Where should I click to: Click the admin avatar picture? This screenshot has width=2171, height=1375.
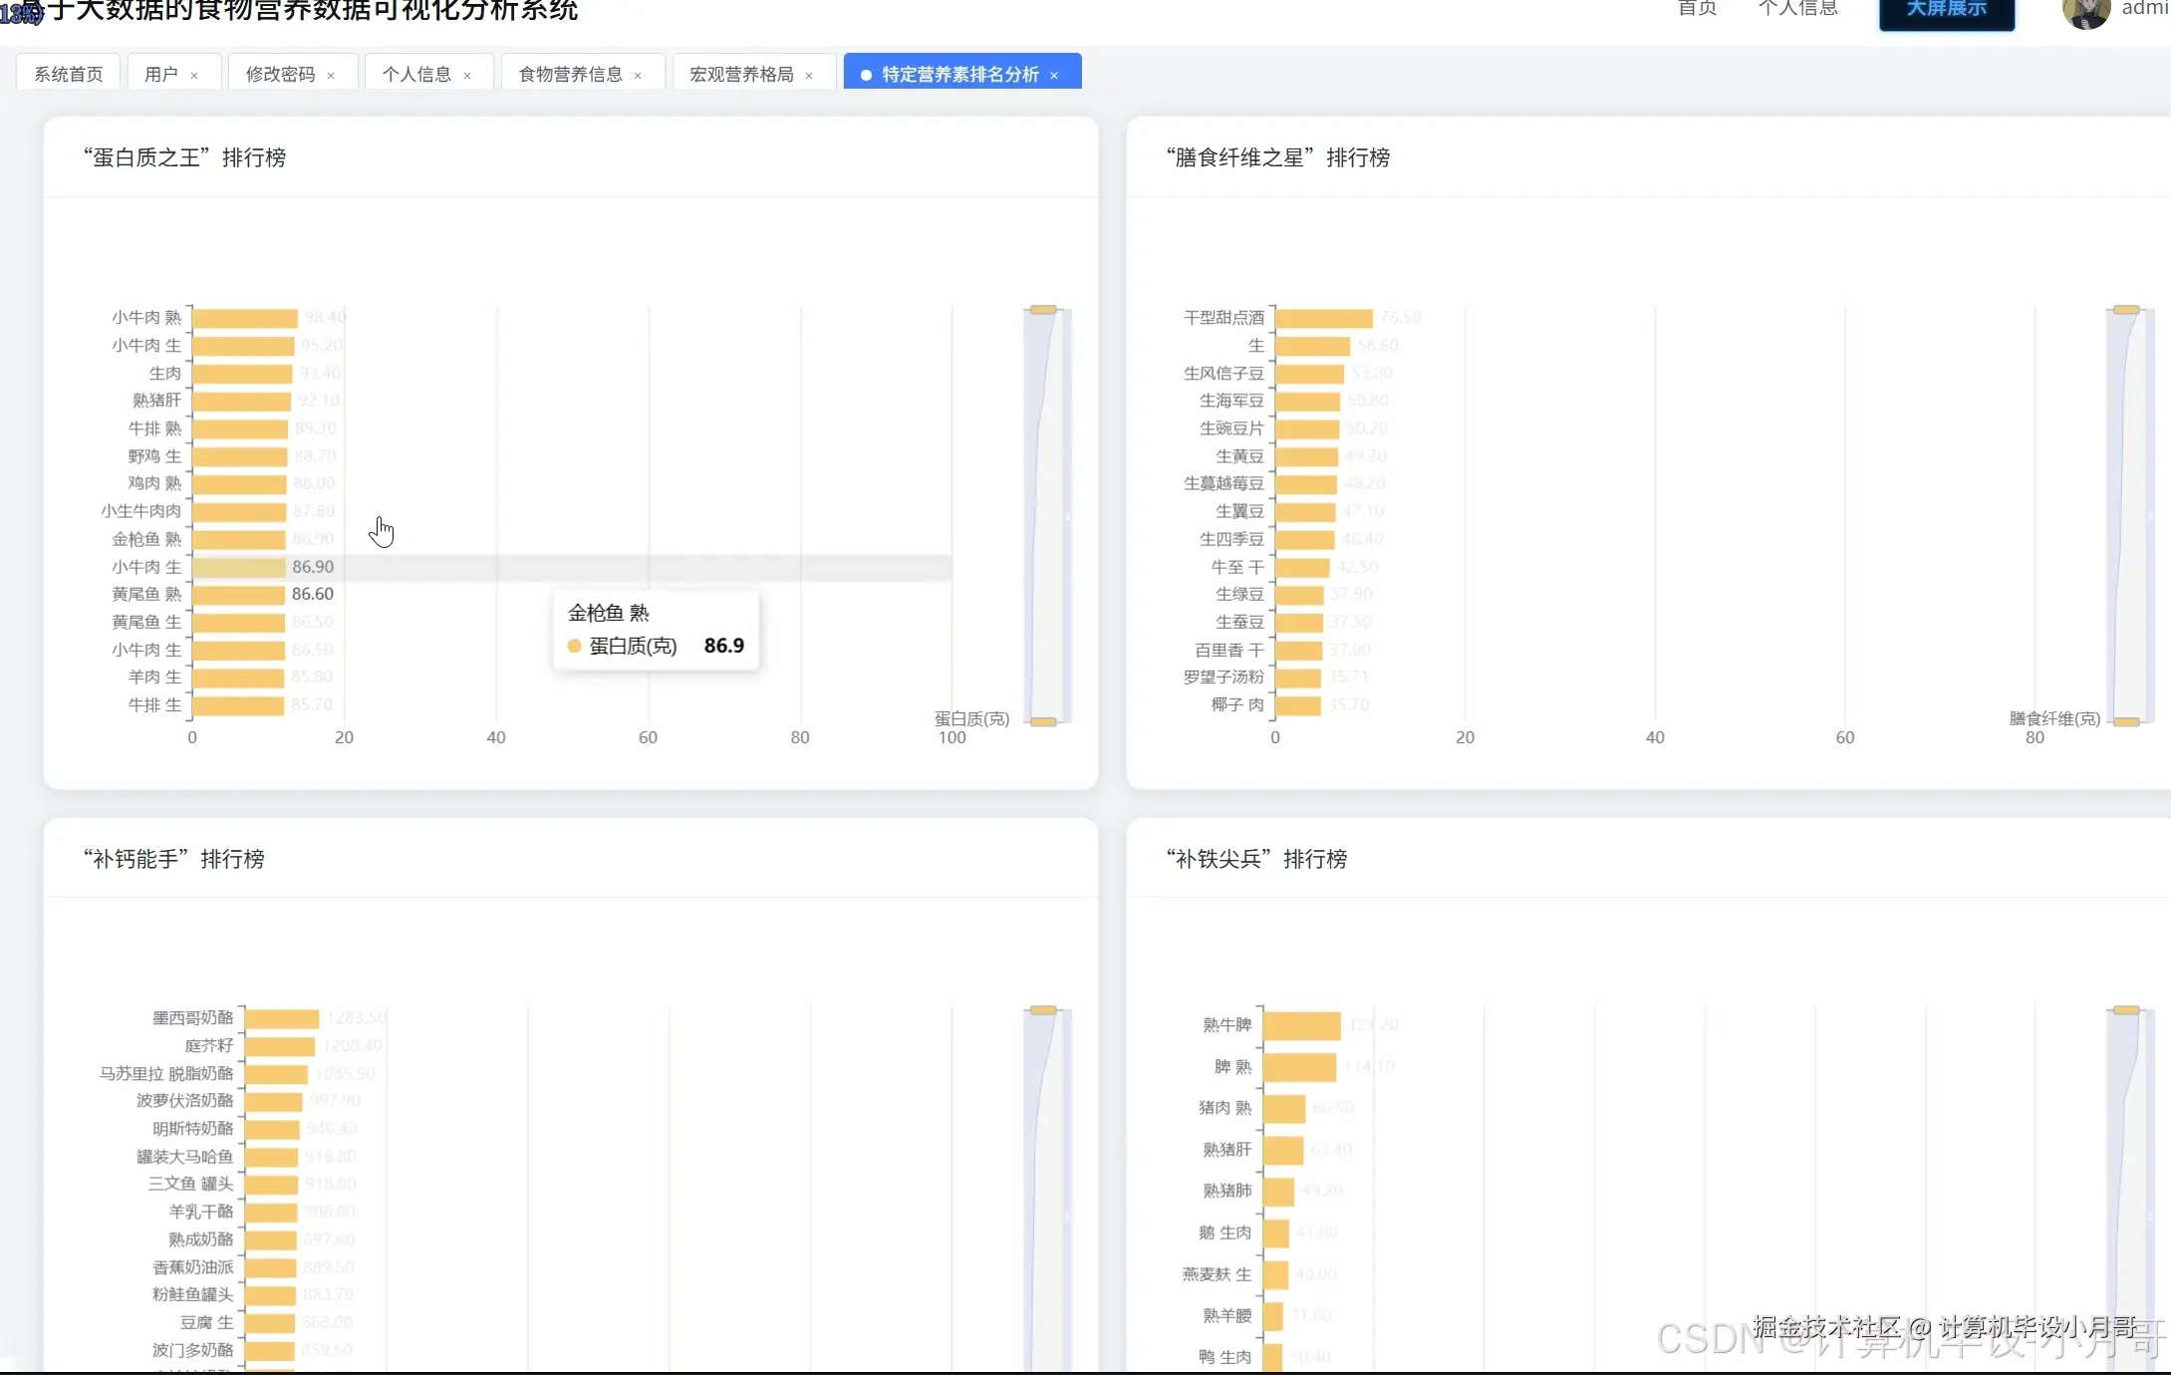tap(2085, 12)
